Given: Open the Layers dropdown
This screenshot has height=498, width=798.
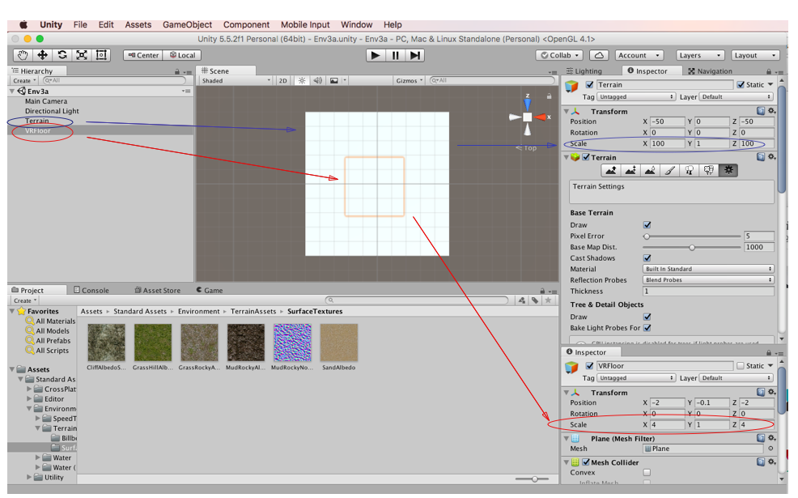Looking at the screenshot, I should [700, 55].
